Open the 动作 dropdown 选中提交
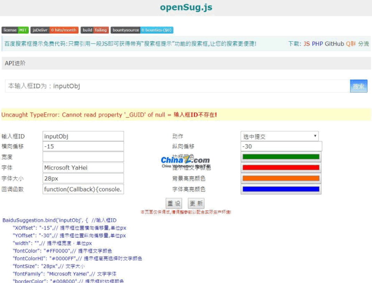Image resolution: width=372 pixels, height=283 pixels. tap(279, 136)
